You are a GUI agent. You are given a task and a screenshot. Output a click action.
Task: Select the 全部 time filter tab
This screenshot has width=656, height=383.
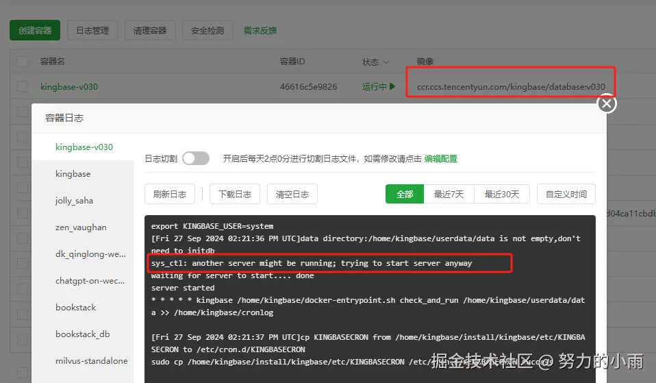[x=405, y=194]
